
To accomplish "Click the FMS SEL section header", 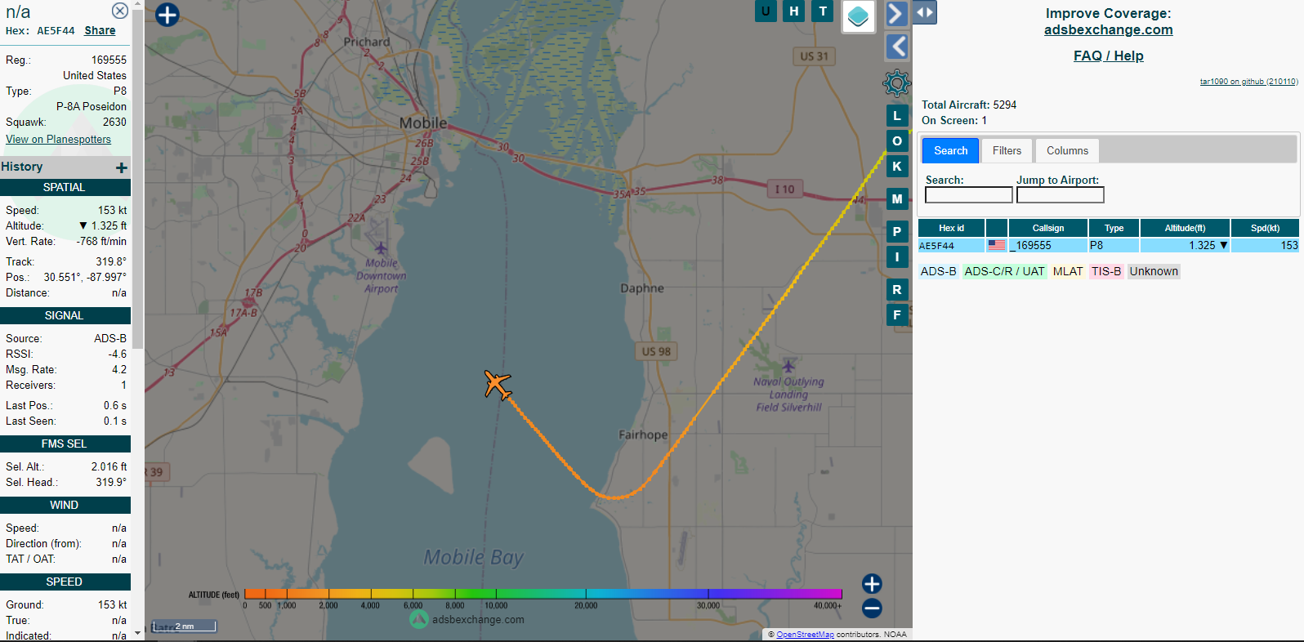I will click(65, 444).
